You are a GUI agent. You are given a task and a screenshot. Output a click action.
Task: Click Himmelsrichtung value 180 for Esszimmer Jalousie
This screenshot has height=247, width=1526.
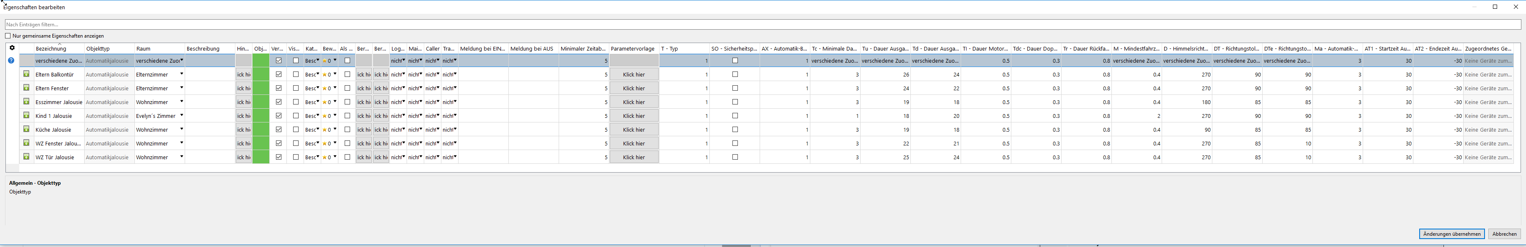(x=1187, y=102)
